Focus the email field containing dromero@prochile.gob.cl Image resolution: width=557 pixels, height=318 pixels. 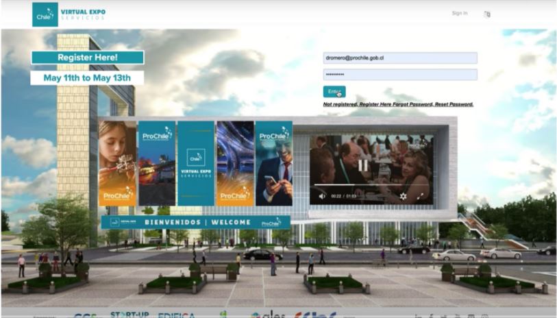point(400,58)
